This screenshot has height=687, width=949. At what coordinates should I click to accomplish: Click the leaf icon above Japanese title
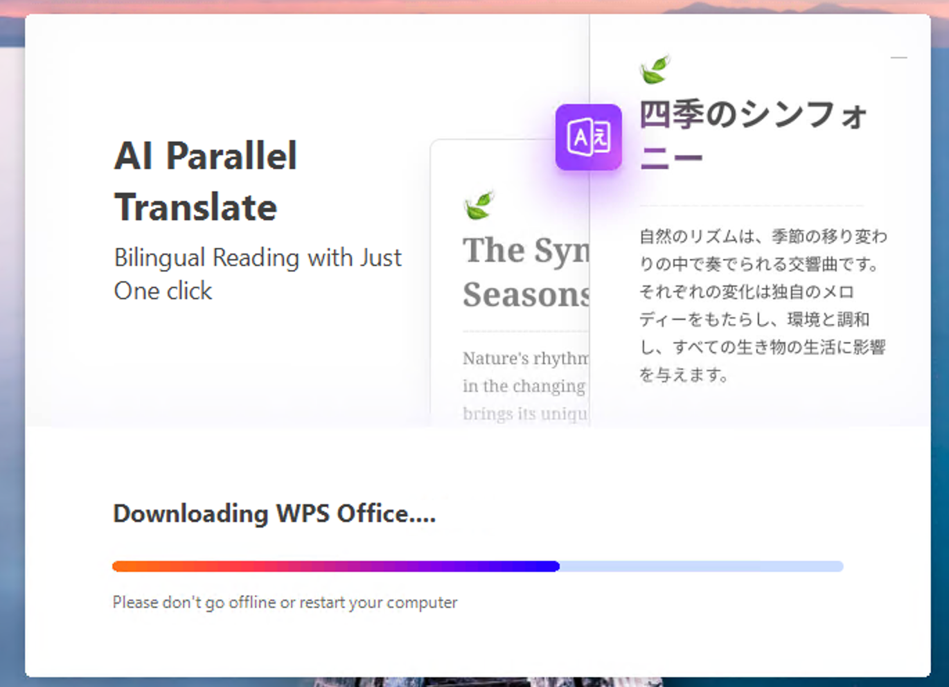coord(655,69)
